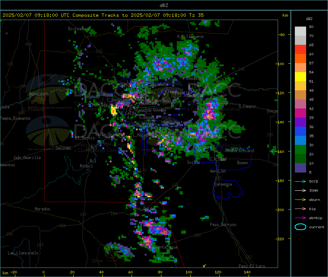The width and height of the screenshot is (328, 277).
Task: Click the cyan 'current' ellipse legend icon
Action: point(300,227)
